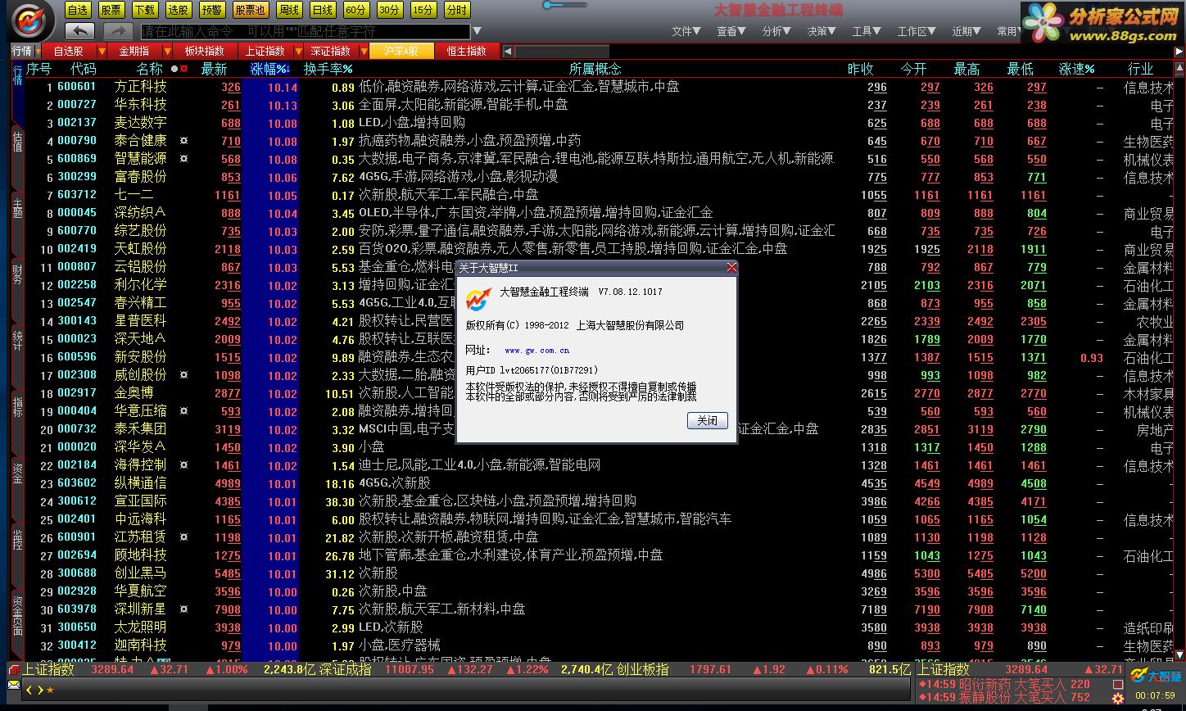Select the 金期指 tab
This screenshot has height=711, width=1186.
[135, 51]
